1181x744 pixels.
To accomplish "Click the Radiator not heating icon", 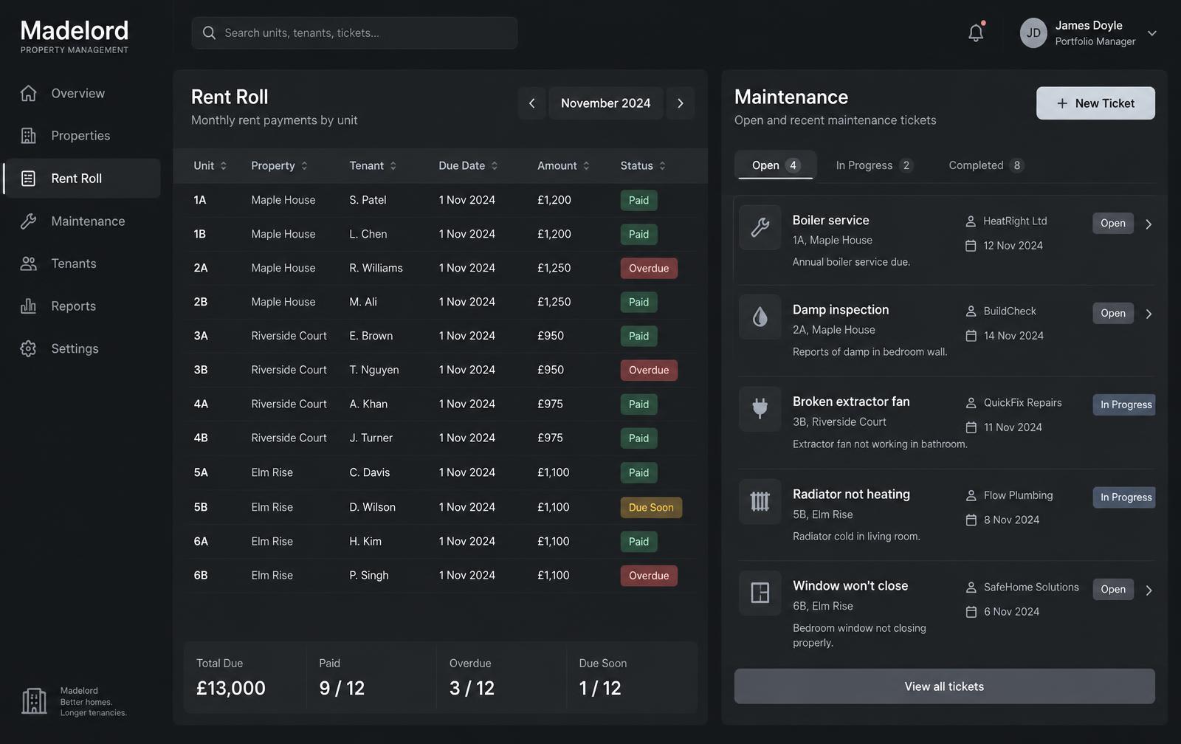I will [x=760, y=501].
